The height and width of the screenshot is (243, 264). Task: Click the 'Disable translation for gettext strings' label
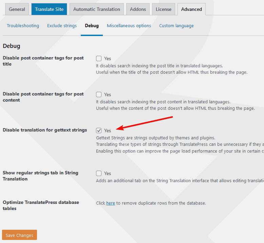(x=45, y=130)
